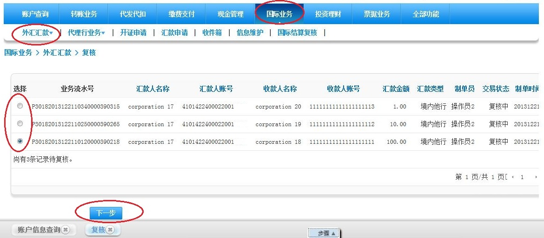Go to the 全部功能 tab
544x238 pixels.
pyautogui.click(x=425, y=14)
